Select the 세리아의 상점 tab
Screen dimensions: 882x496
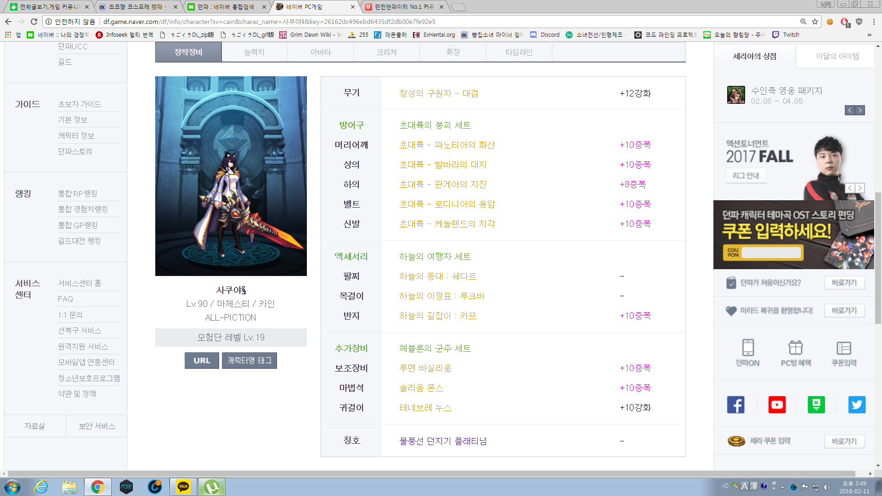(754, 56)
